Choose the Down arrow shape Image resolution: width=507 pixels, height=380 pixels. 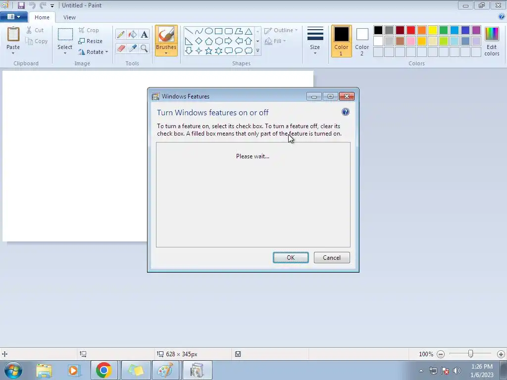pyautogui.click(x=189, y=51)
